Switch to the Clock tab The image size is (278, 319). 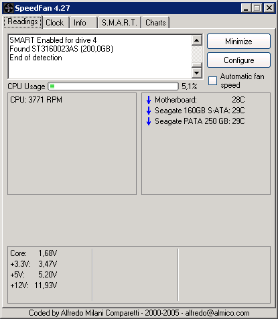(56, 23)
